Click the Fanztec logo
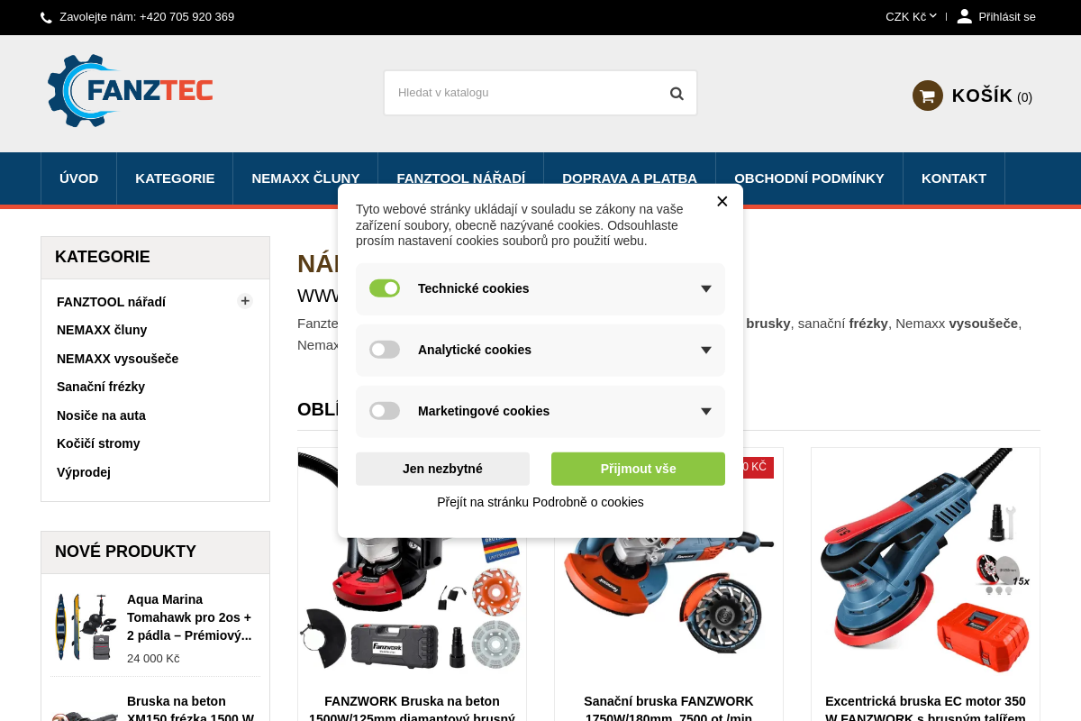Screen dimensions: 1081x721 (x=131, y=90)
